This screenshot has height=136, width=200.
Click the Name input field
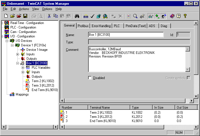coord(126,35)
